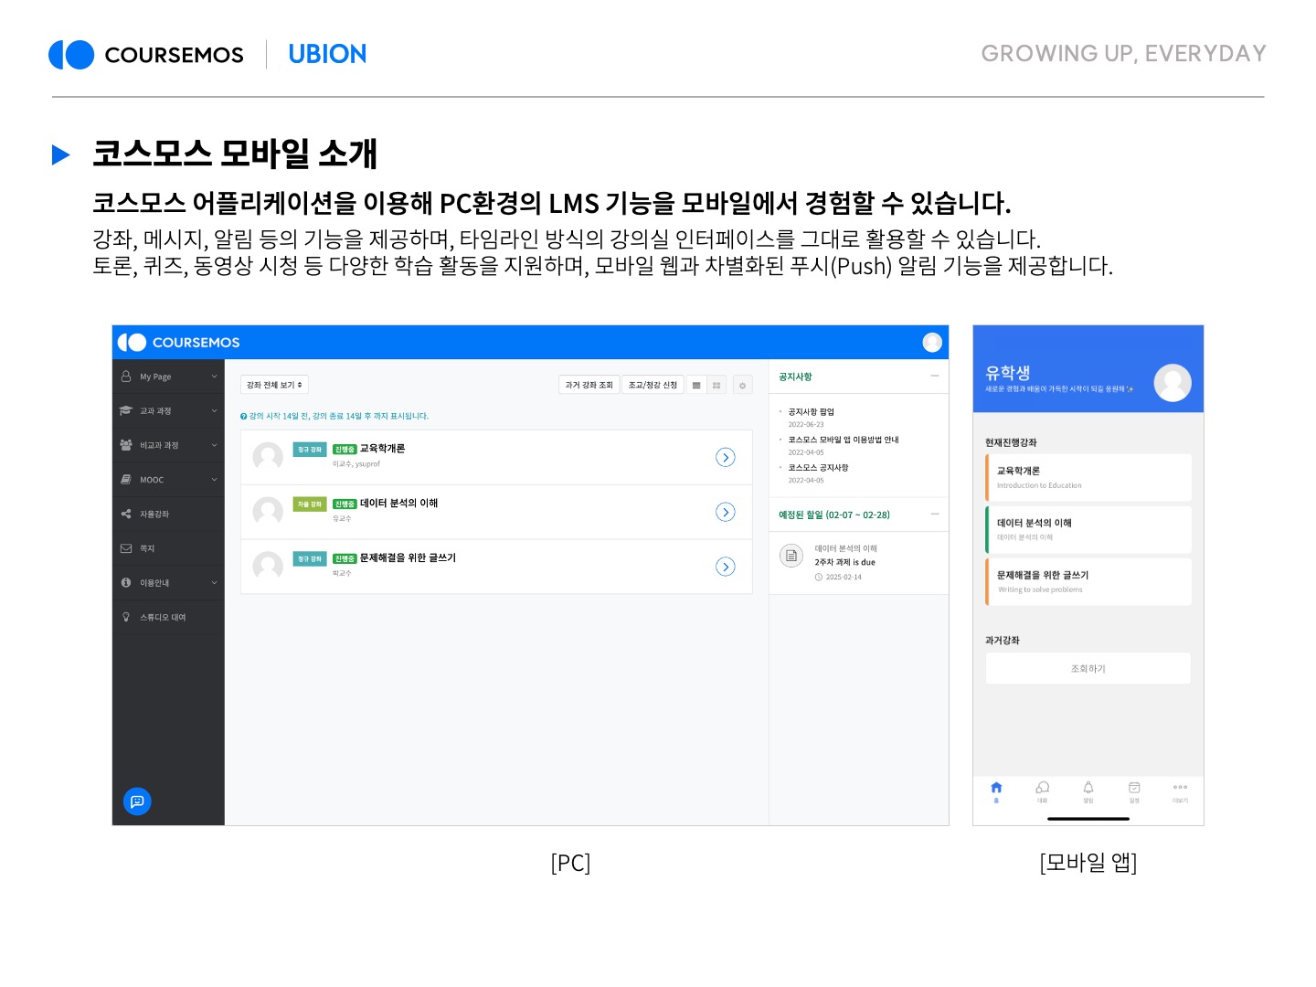This screenshot has width=1316, height=987.
Task: Tap the 일정 calendar icon in mobile nav
Action: (1134, 790)
